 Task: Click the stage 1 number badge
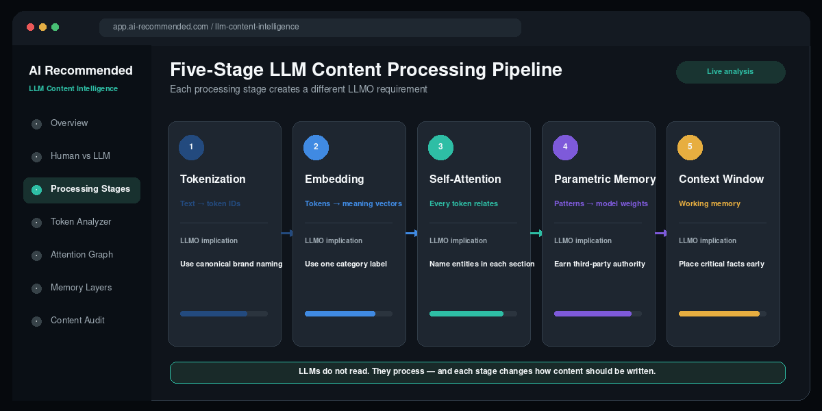tap(191, 147)
